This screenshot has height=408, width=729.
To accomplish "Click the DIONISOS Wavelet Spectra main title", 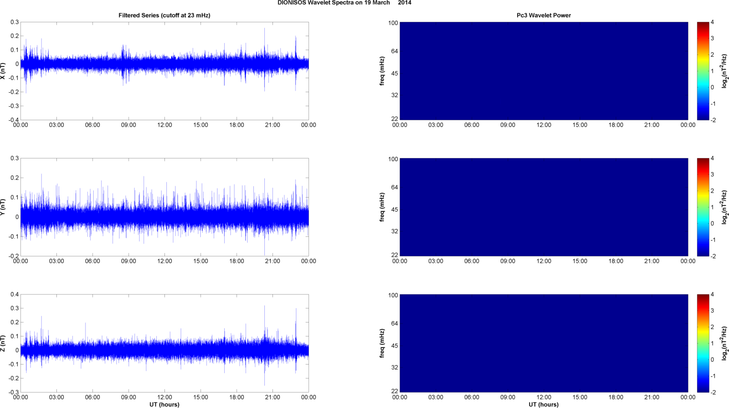I will coord(344,3).
